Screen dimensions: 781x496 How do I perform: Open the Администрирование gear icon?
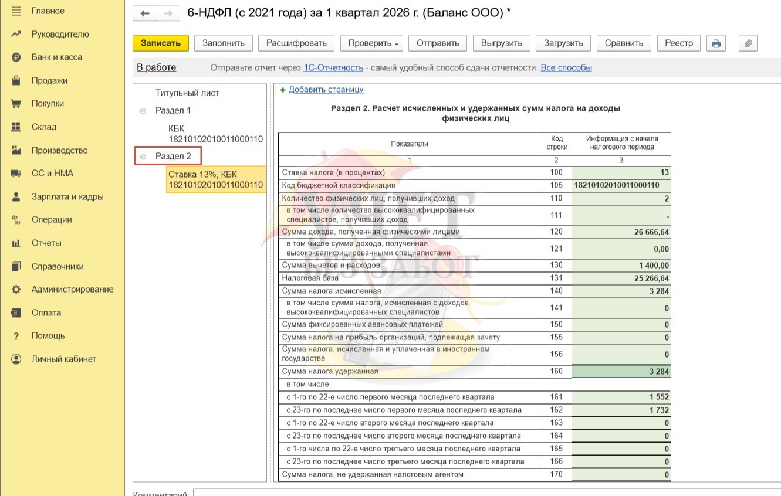[16, 290]
